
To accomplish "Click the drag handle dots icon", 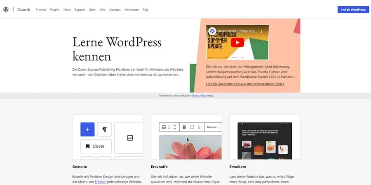I will pyautogui.click(x=169, y=127).
